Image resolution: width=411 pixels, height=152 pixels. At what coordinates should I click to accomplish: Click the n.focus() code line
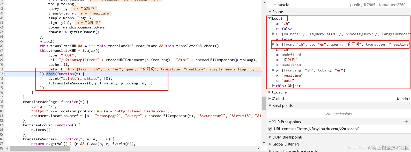point(41,130)
